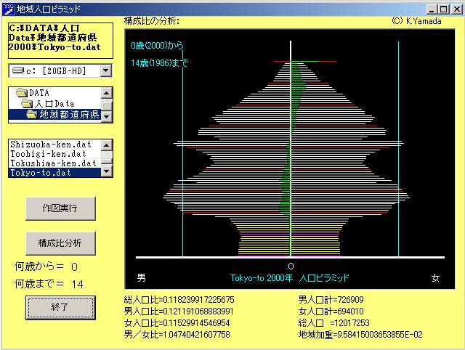Click the 人口Data open-folder icon
Viewport: 465px width, 350px height.
click(x=28, y=104)
